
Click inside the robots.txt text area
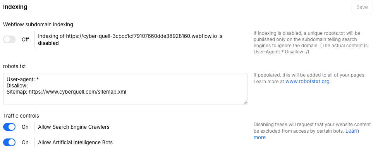(x=125, y=89)
